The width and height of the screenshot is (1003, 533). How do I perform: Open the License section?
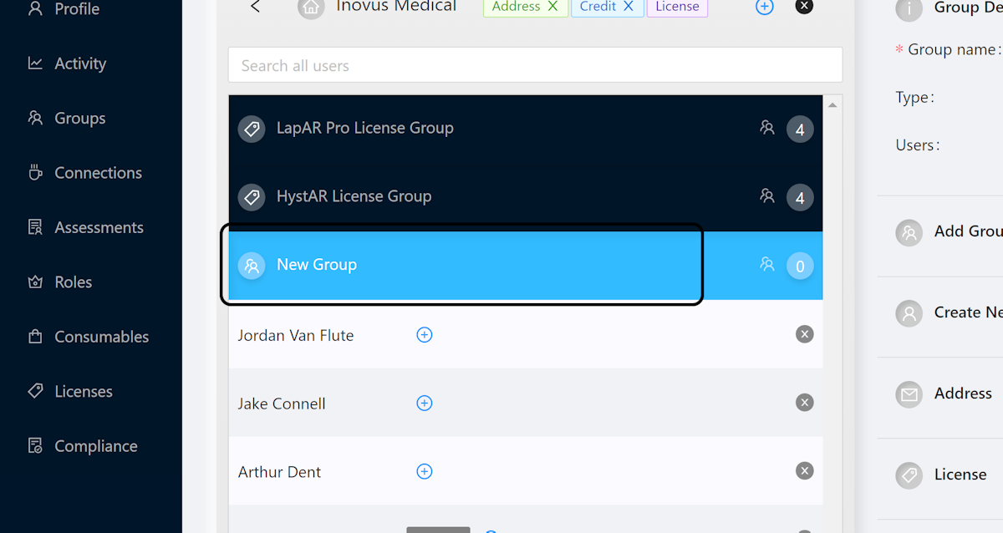940,475
